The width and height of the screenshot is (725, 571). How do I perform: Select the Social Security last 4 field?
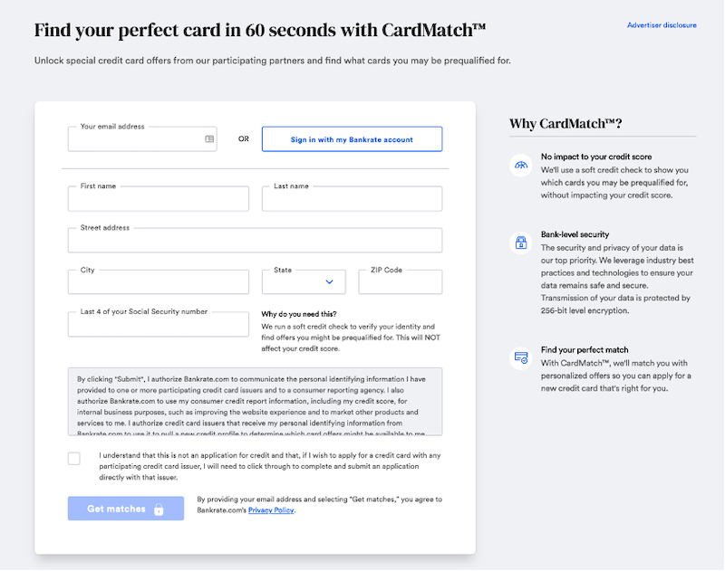158,325
